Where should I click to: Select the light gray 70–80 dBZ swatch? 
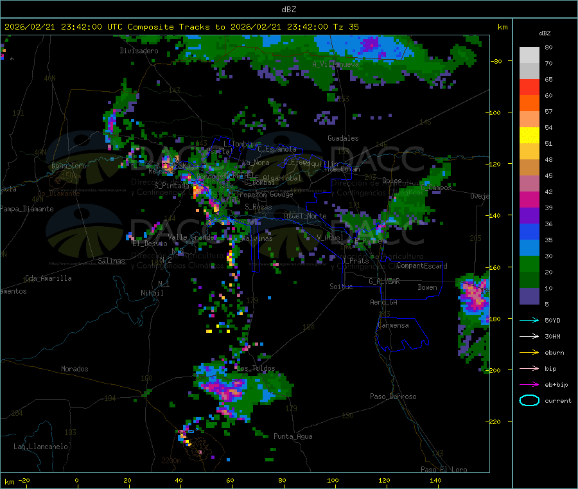[529, 55]
